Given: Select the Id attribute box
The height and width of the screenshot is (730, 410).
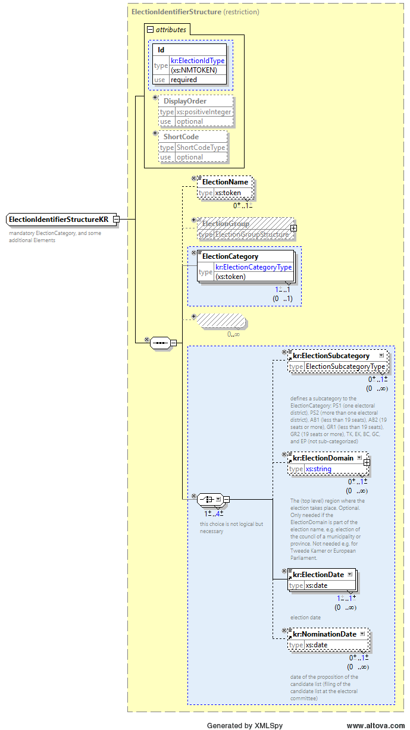Looking at the screenshot, I should tap(189, 64).
